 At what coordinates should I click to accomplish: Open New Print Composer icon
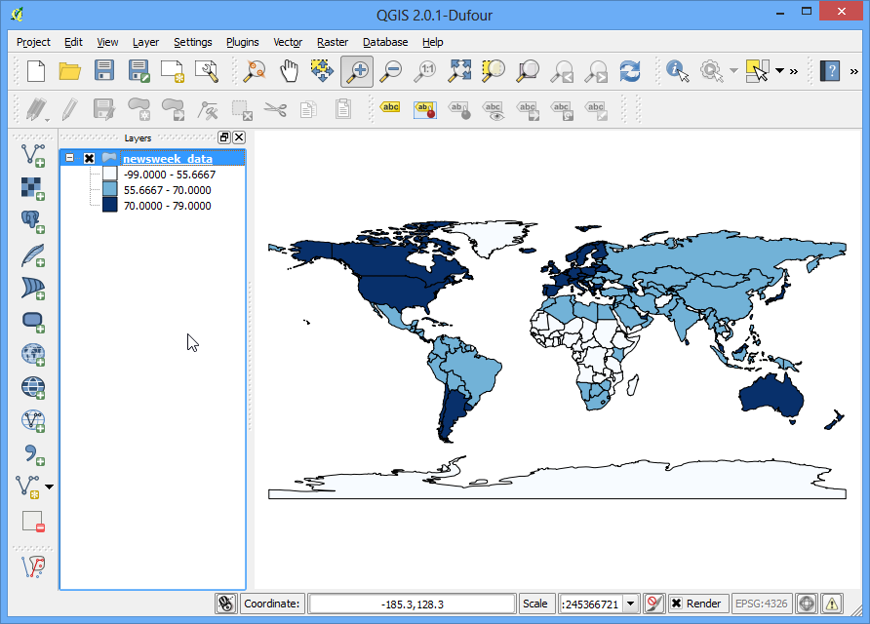[x=172, y=71]
